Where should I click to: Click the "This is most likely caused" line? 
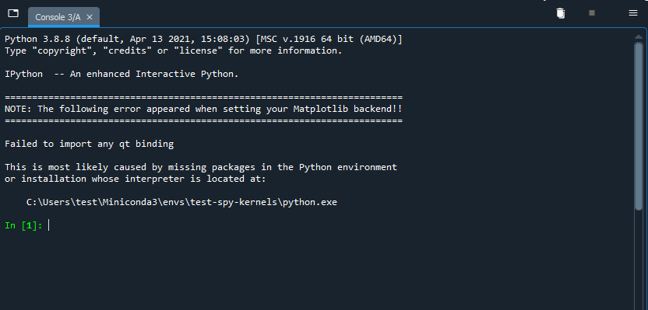201,167
